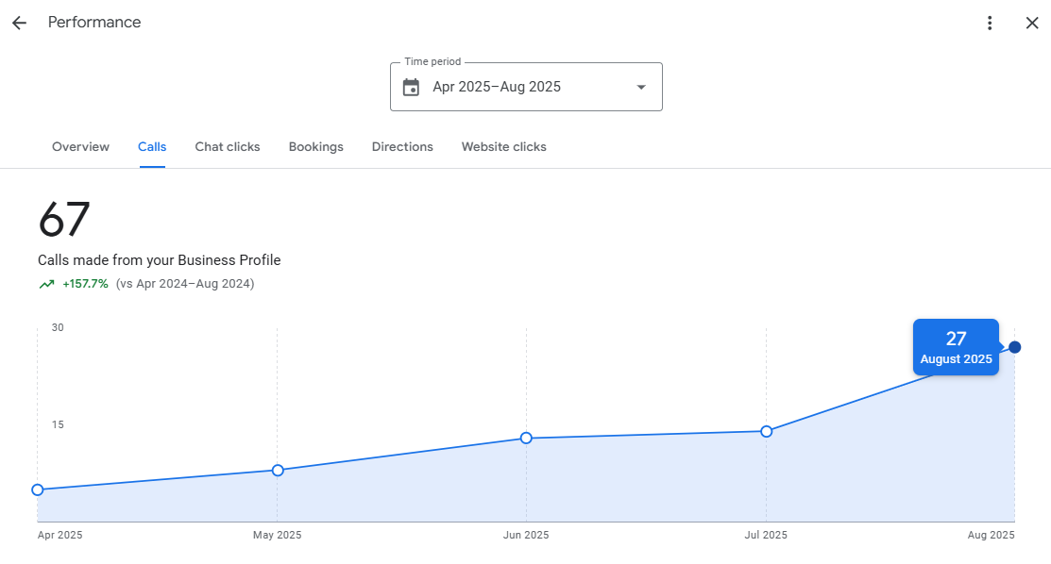
Task: Expand the Time period dropdown arrow
Action: [x=641, y=87]
